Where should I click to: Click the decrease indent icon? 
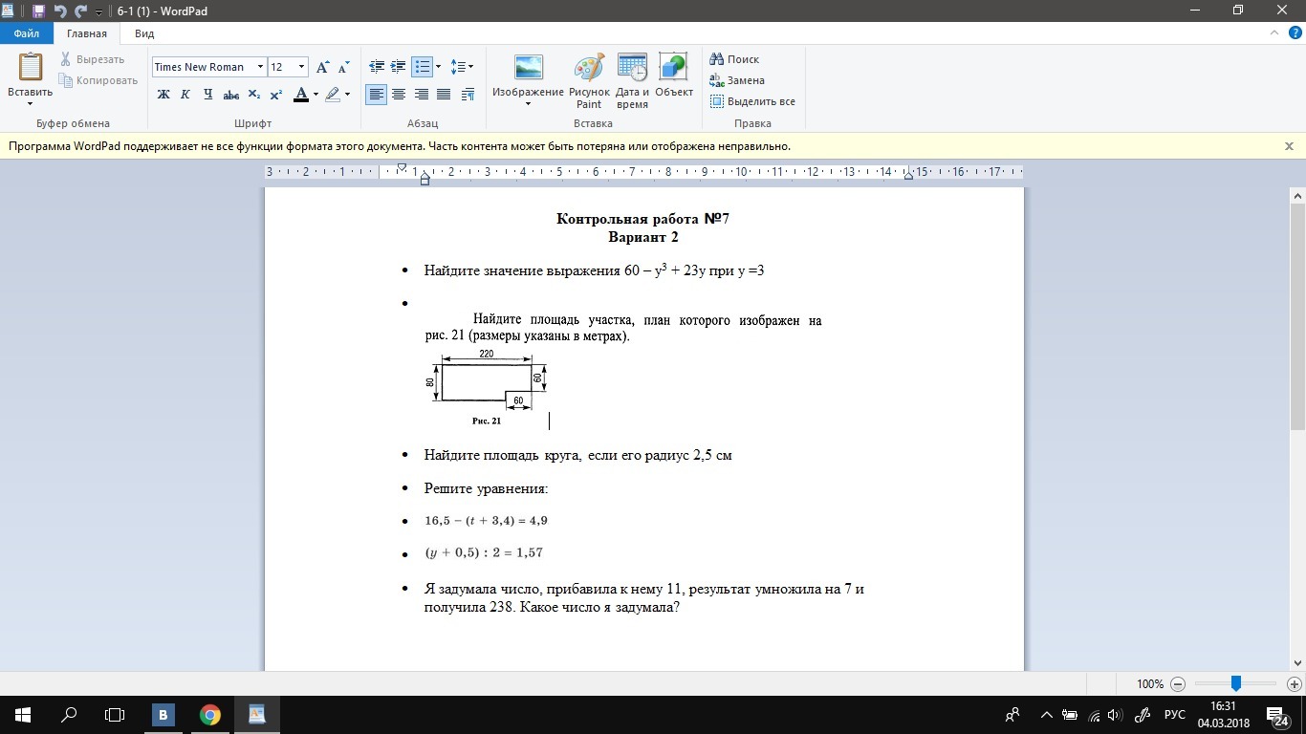377,67
